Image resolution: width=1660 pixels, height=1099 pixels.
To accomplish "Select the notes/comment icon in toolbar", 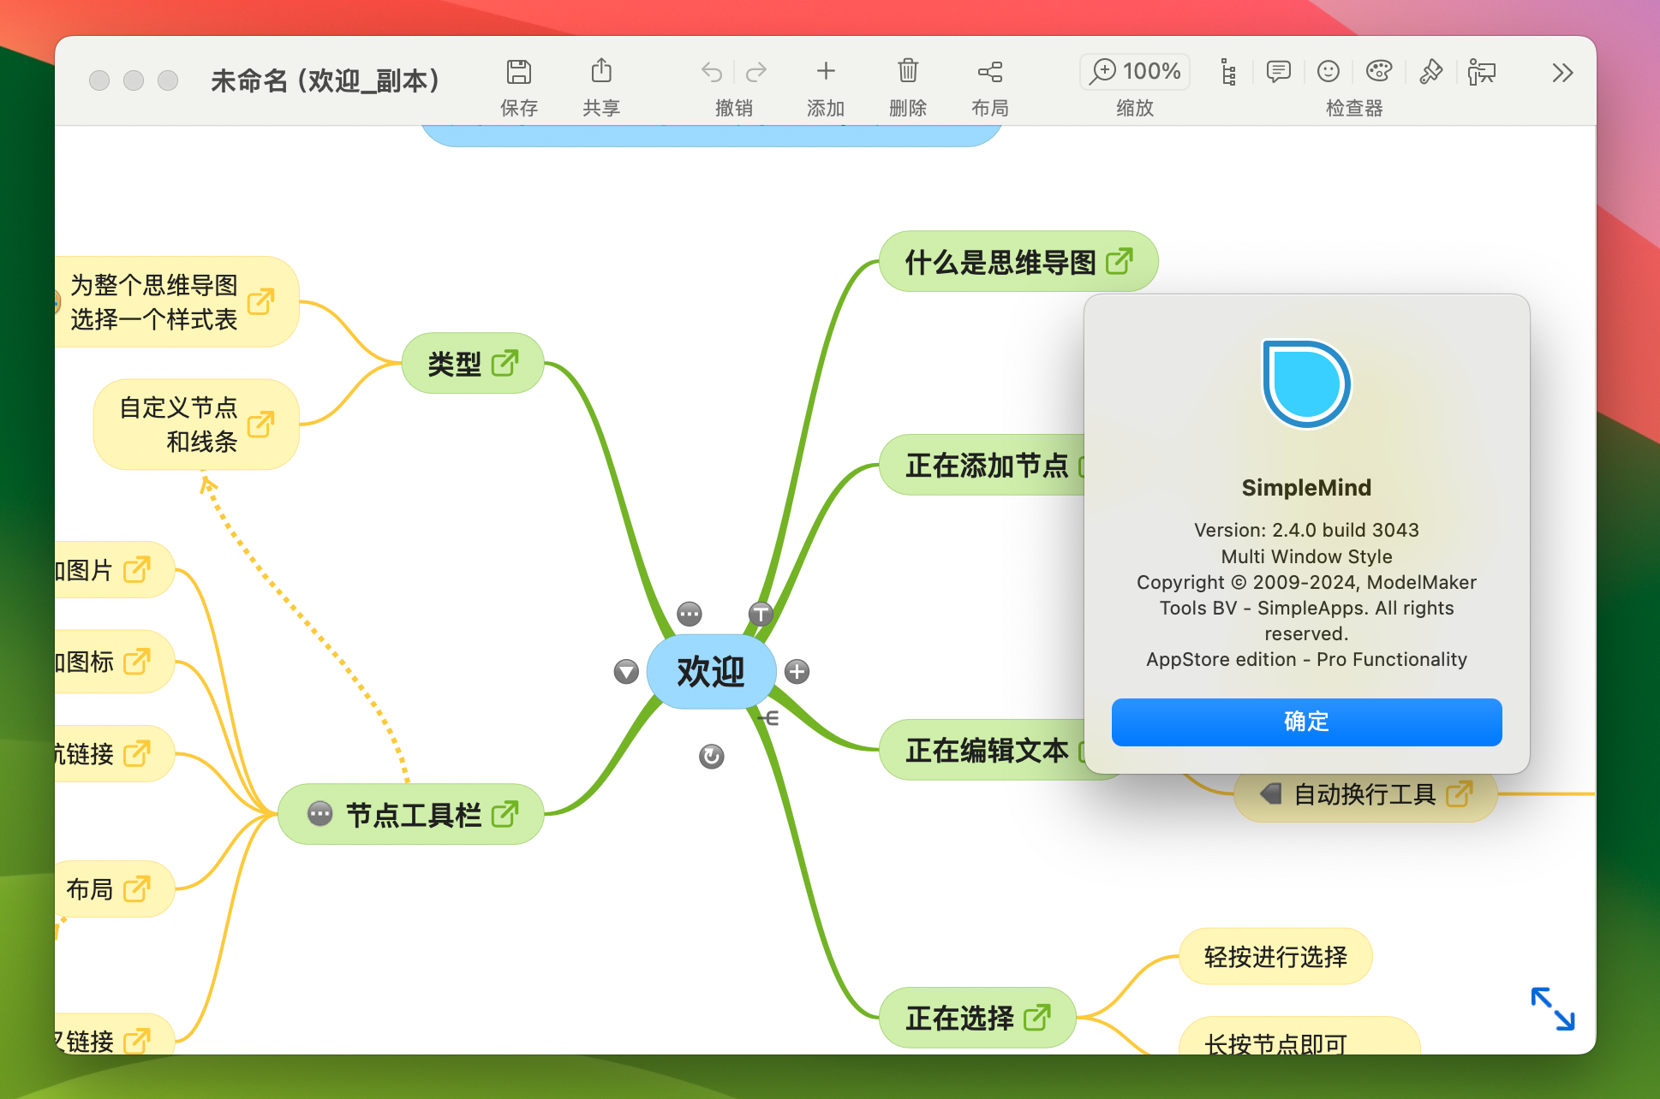I will (1277, 73).
